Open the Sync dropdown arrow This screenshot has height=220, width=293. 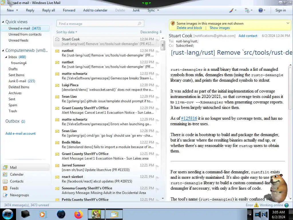pyautogui.click(x=158, y=10)
